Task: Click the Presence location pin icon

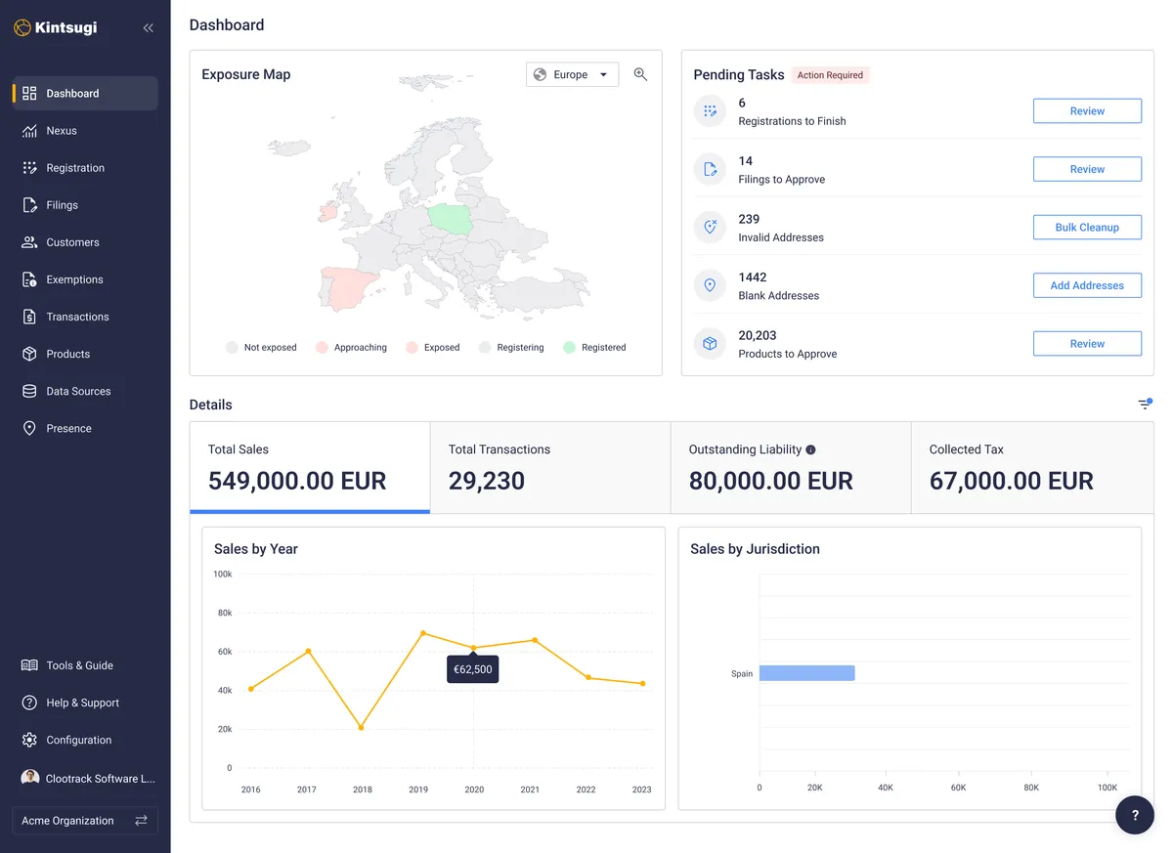Action: pyautogui.click(x=29, y=429)
